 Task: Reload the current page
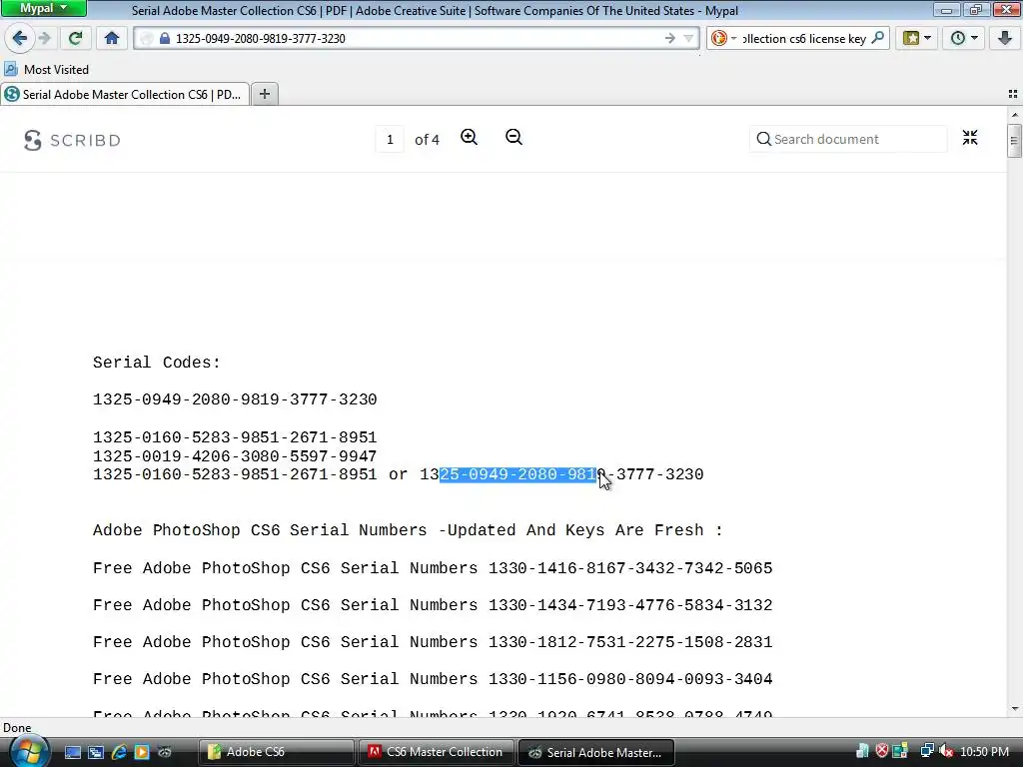[76, 39]
